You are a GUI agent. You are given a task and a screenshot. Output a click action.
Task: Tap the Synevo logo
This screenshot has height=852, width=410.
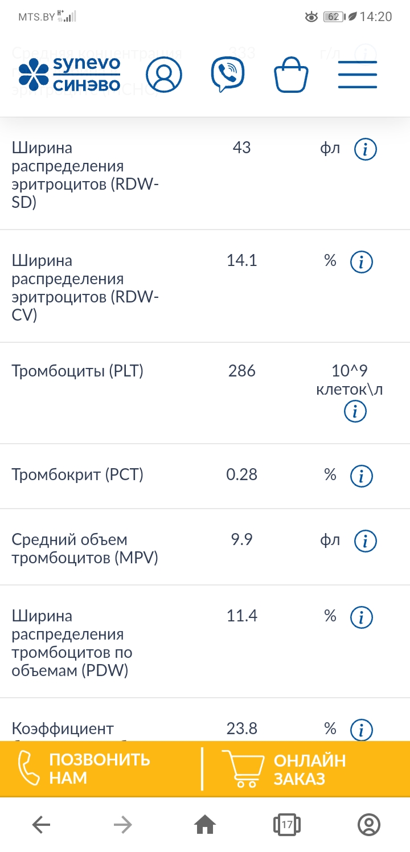[x=69, y=75]
